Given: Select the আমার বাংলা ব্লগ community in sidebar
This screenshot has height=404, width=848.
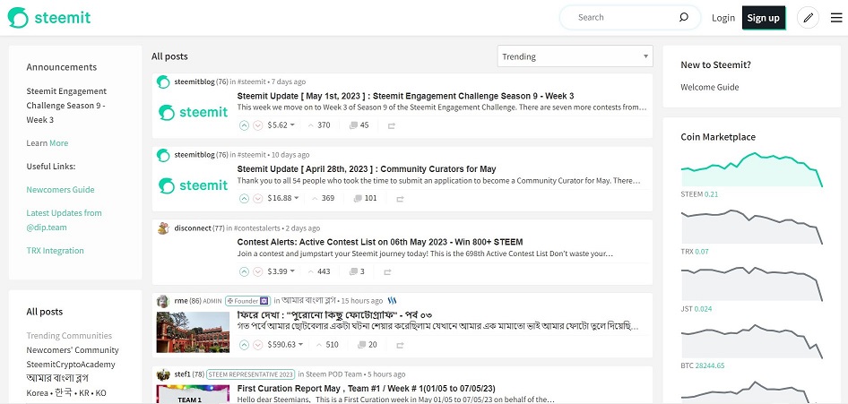Looking at the screenshot, I should point(57,378).
